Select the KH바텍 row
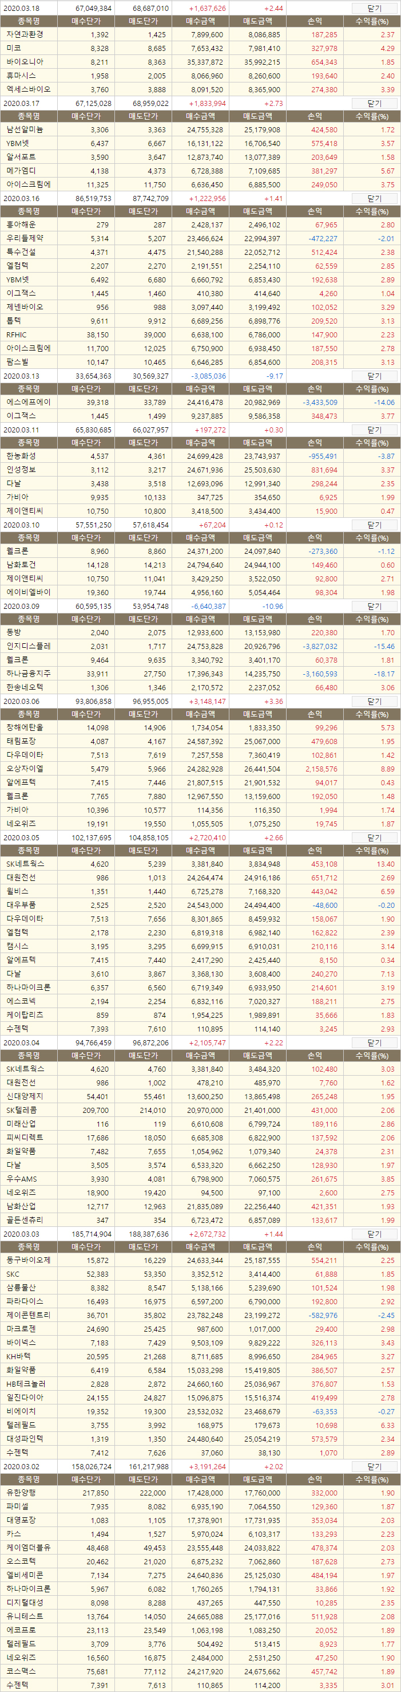 pyautogui.click(x=19, y=1356)
